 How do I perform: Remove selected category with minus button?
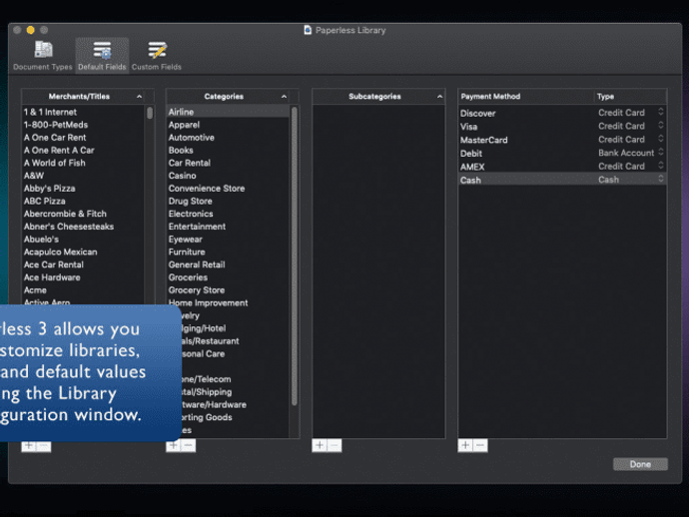coord(188,445)
